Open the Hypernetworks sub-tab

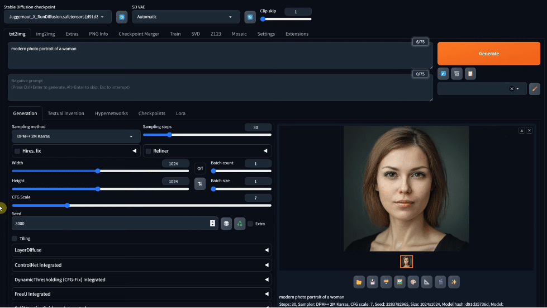111,113
